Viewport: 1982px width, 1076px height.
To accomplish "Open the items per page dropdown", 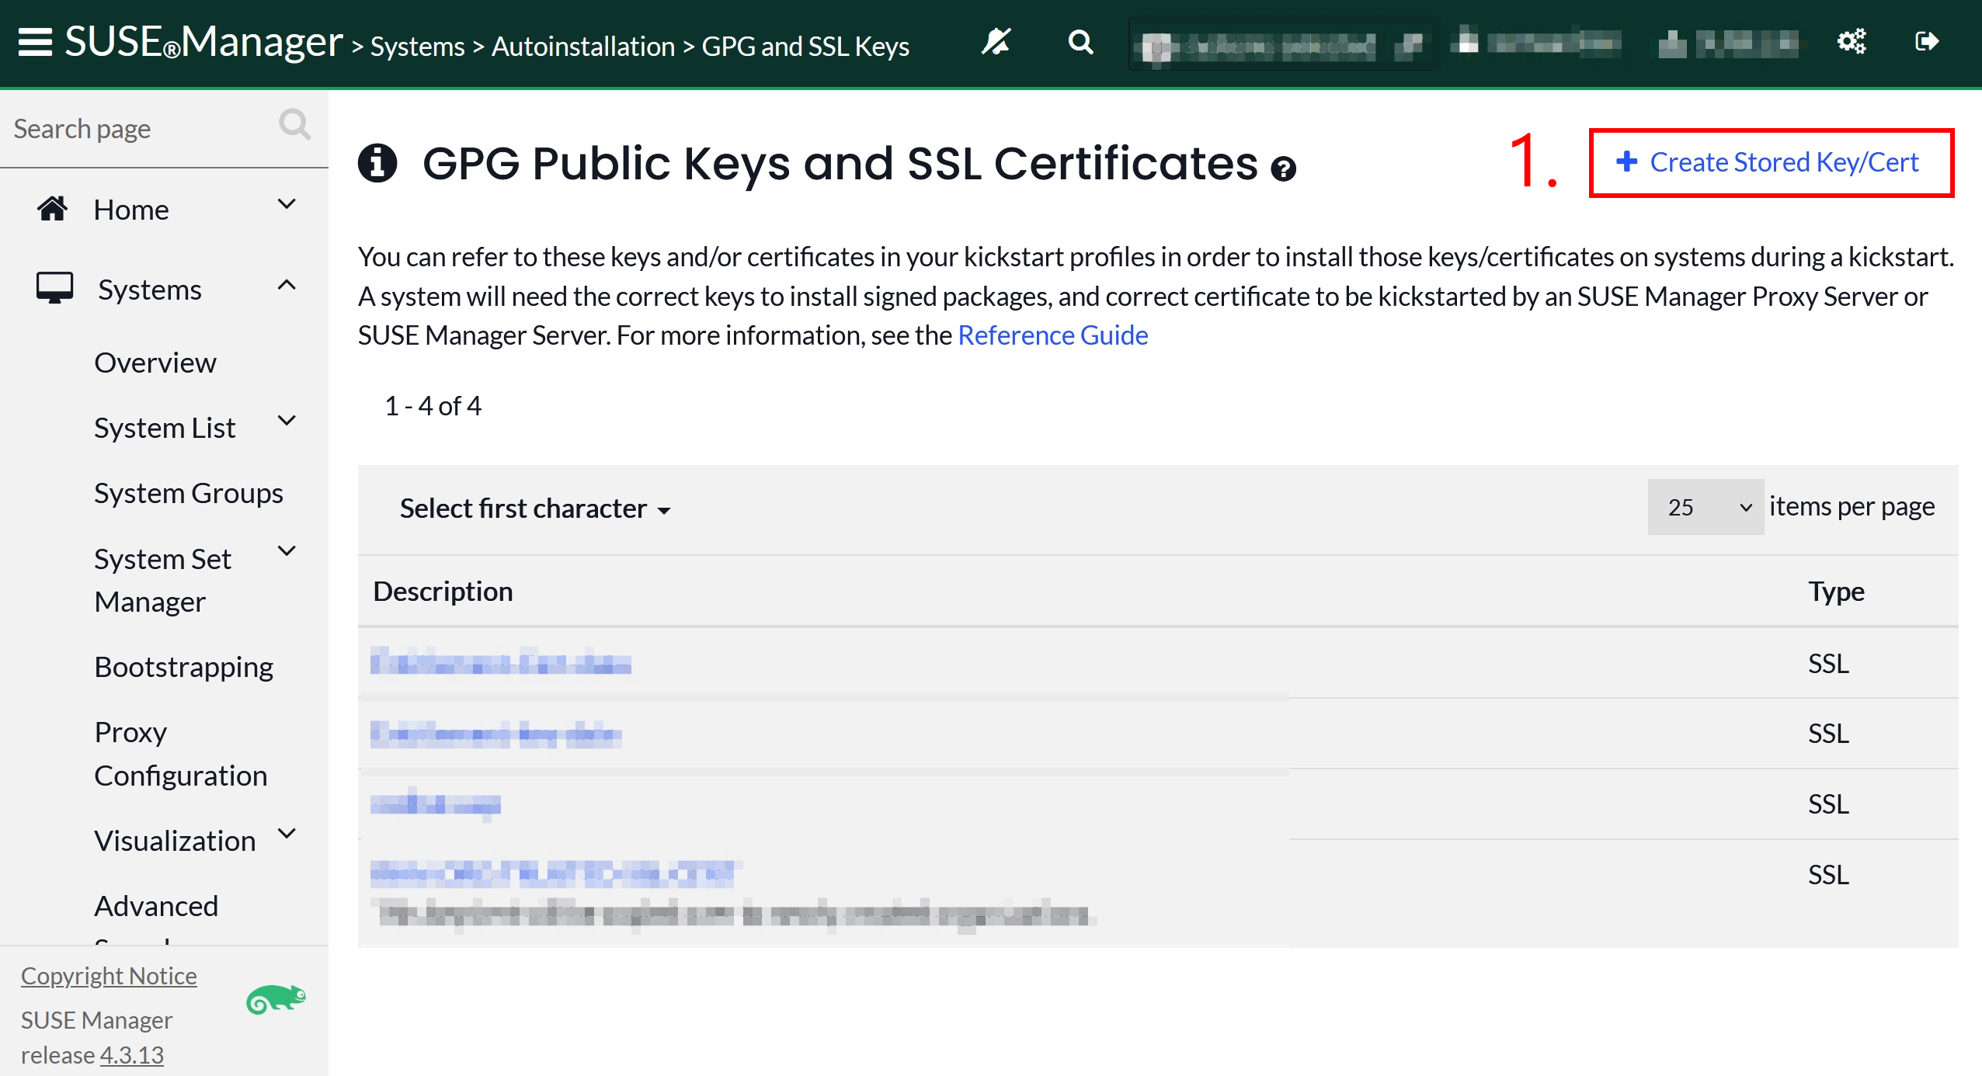I will (x=1706, y=507).
